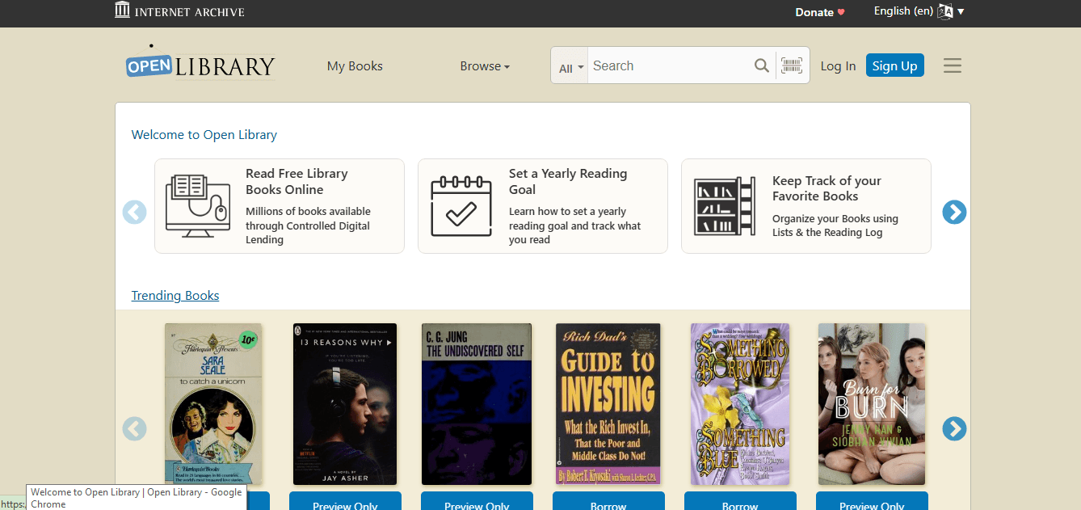Click previous arrow on welcome carousel
This screenshot has height=510, width=1081.
tap(134, 212)
